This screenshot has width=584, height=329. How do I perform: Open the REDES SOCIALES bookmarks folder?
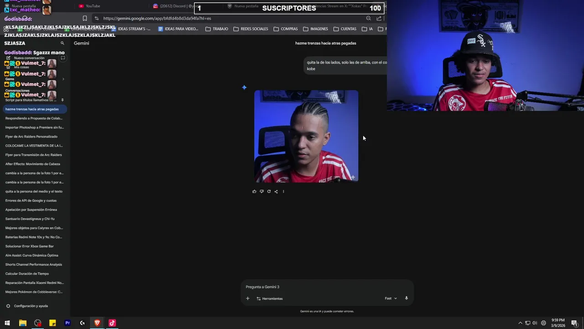tap(251, 29)
